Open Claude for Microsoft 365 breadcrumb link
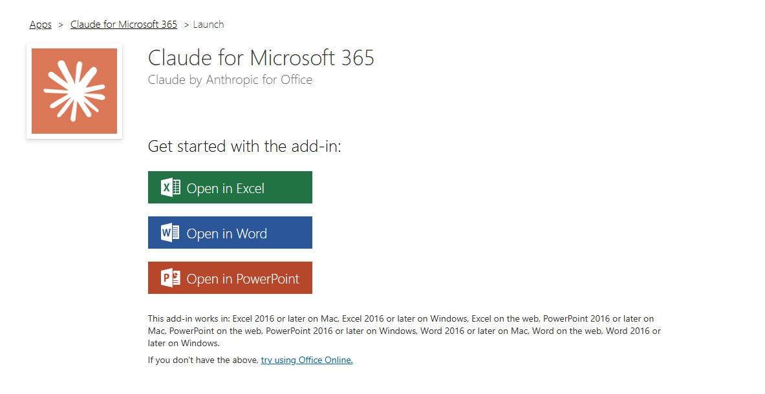 point(124,25)
